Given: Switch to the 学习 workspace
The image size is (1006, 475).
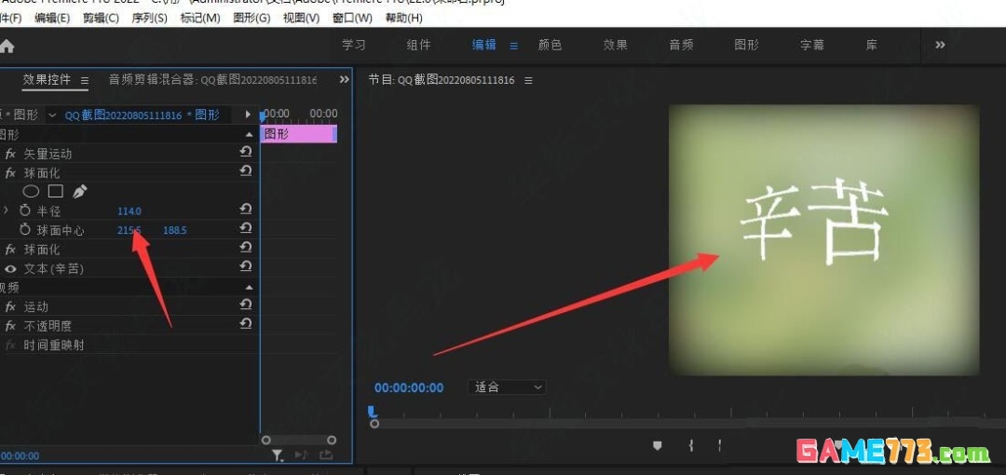Looking at the screenshot, I should click(354, 45).
